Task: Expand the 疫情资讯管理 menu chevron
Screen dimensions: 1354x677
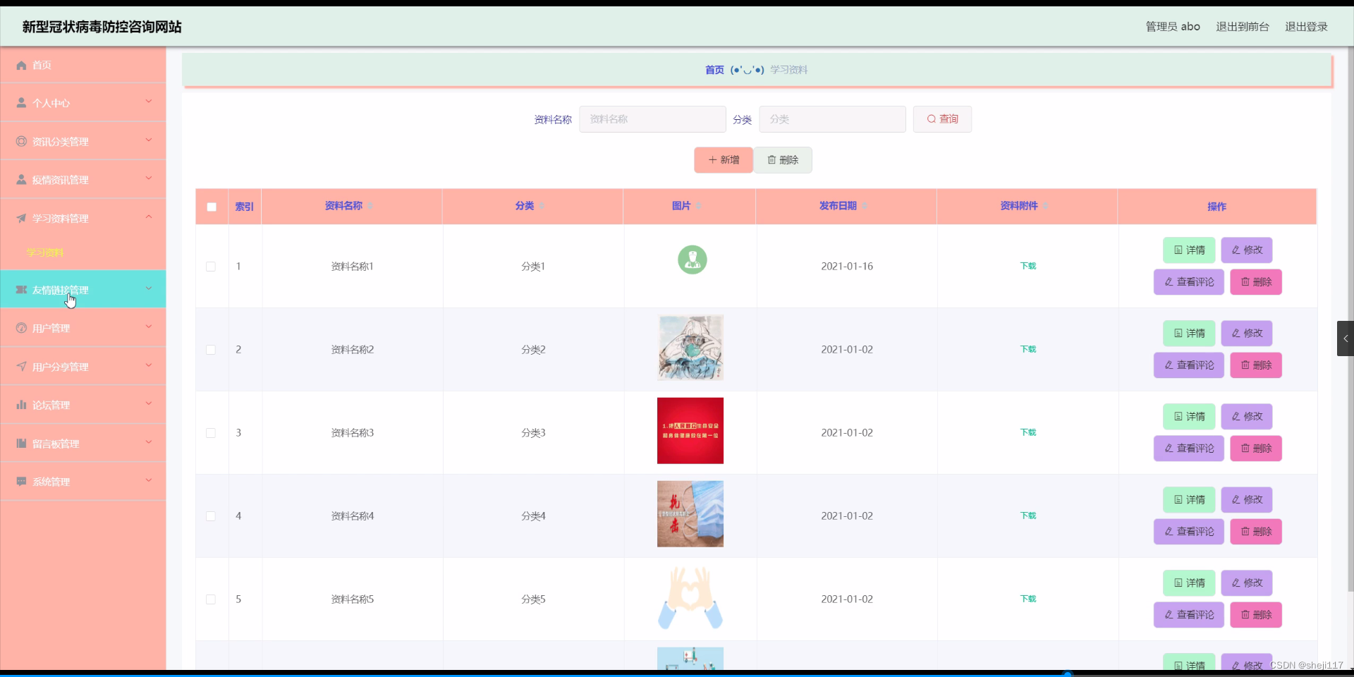Action: click(149, 178)
